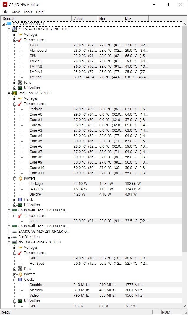
Task: Click the CPU Clocks waveform icon
Action: point(20,200)
